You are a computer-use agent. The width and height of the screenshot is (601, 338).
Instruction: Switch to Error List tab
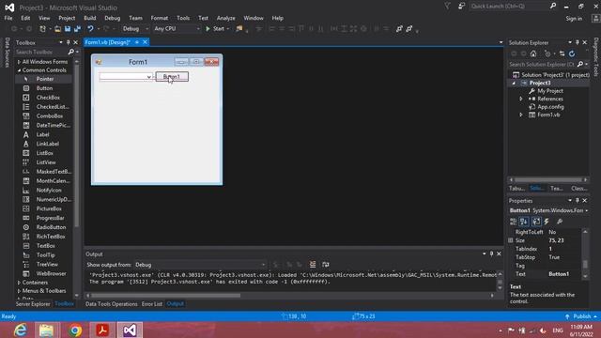[152, 304]
